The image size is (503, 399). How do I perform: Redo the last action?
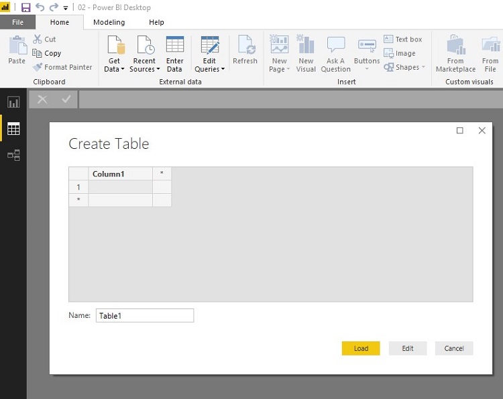pos(54,7)
